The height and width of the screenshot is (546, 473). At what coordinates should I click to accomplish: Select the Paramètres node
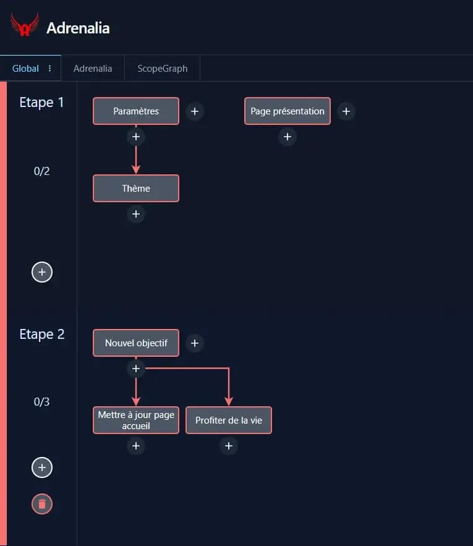[136, 111]
